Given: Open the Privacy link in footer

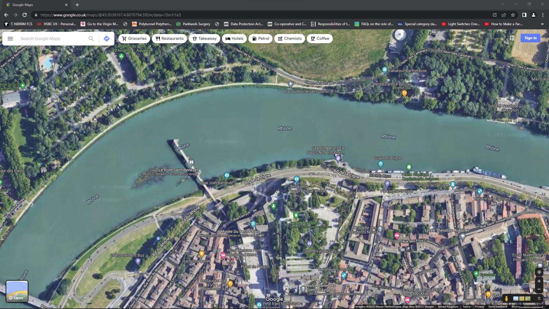Looking at the screenshot, I should coord(480,306).
